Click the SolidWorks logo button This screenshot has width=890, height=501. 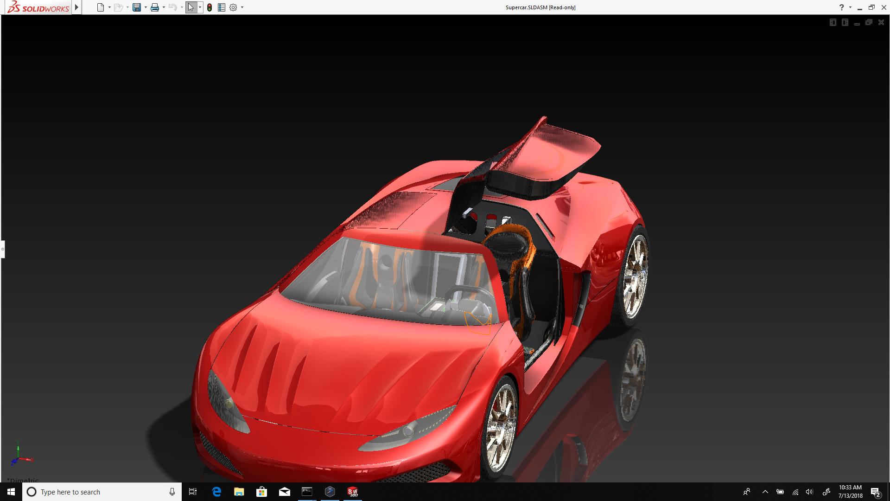point(39,7)
